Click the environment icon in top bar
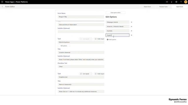This screenshot has width=188, height=105. coord(167,2)
